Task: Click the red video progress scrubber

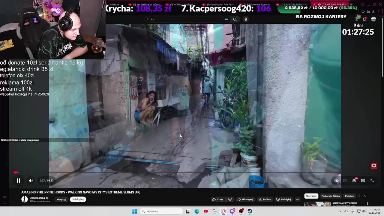Action: click(16, 172)
